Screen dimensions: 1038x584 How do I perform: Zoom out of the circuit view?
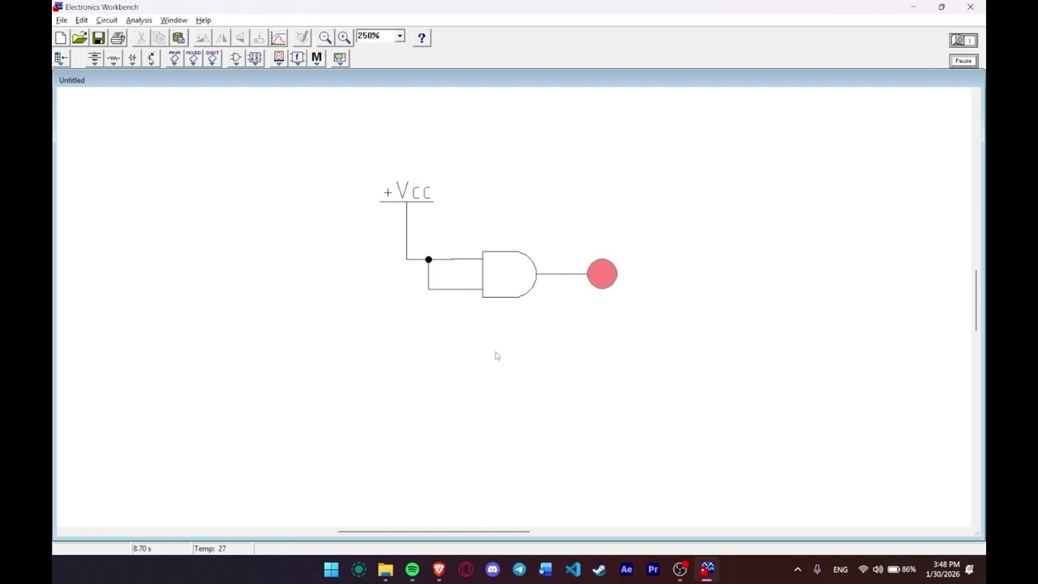point(325,37)
